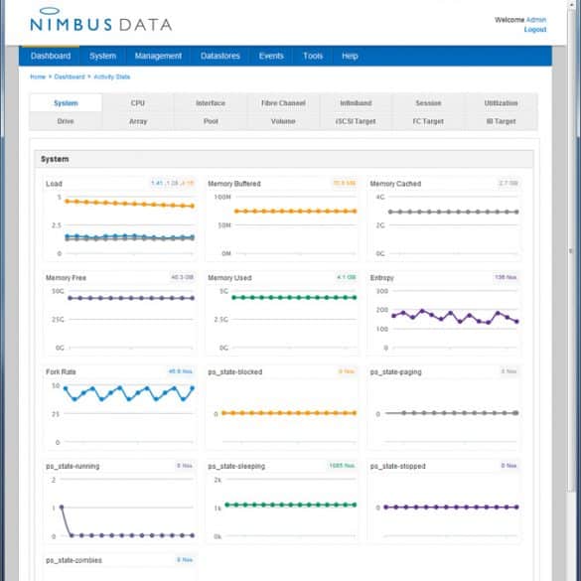Click the Fork Rate value label
The width and height of the screenshot is (581, 581).
pyautogui.click(x=181, y=371)
